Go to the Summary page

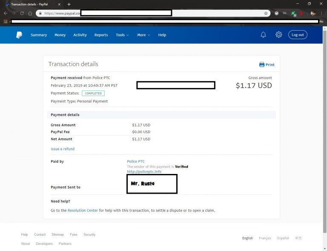point(39,35)
